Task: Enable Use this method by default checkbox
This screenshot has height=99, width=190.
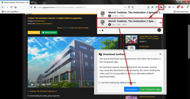Action: click(99, 83)
